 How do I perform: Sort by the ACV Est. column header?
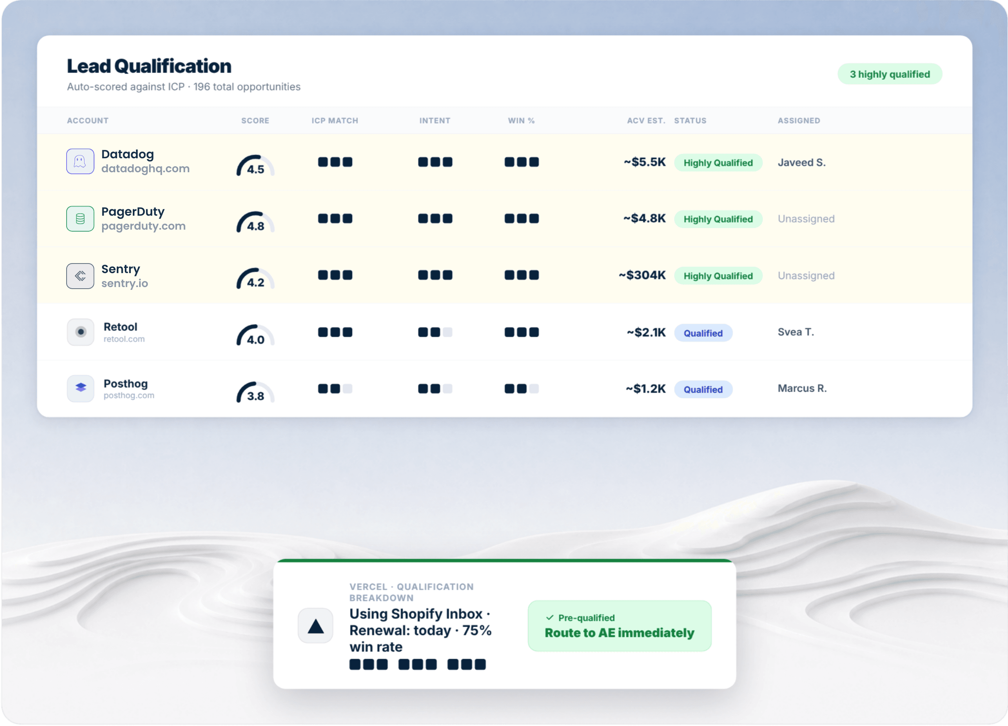click(x=646, y=120)
